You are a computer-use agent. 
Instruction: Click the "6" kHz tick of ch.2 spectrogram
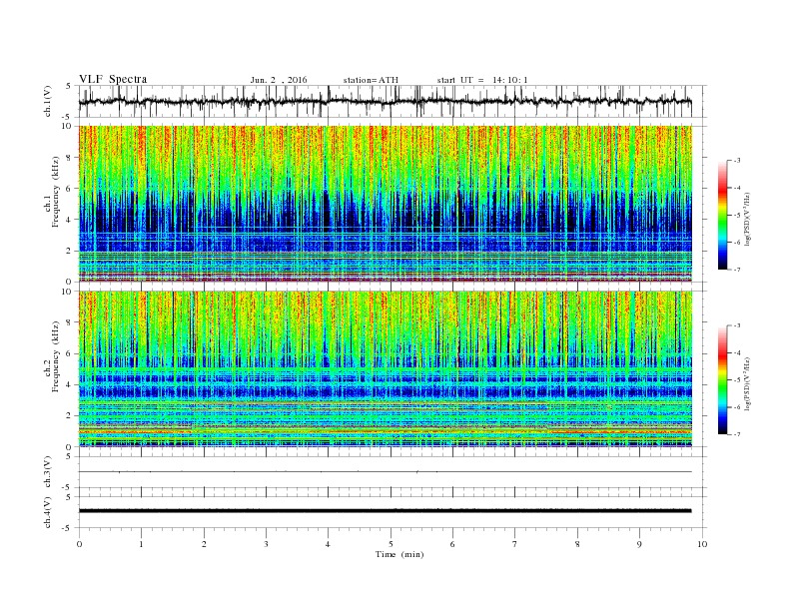(70, 353)
